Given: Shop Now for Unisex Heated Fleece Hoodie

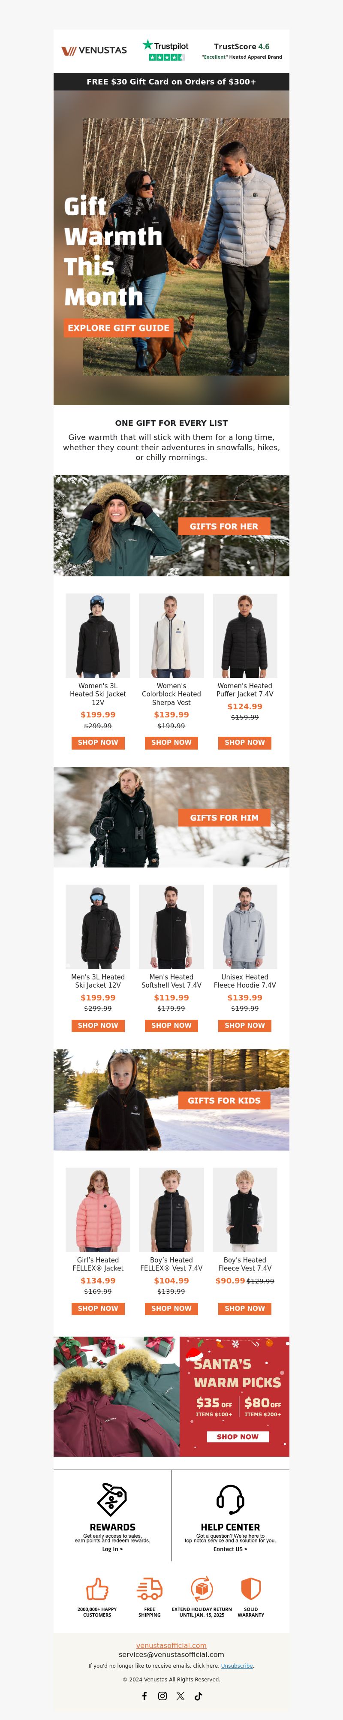Looking at the screenshot, I should [x=245, y=1026].
